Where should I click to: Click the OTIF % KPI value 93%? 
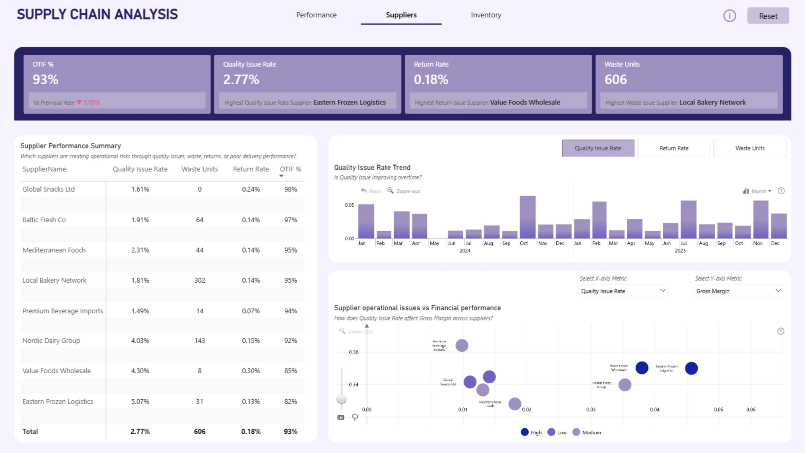pyautogui.click(x=46, y=79)
